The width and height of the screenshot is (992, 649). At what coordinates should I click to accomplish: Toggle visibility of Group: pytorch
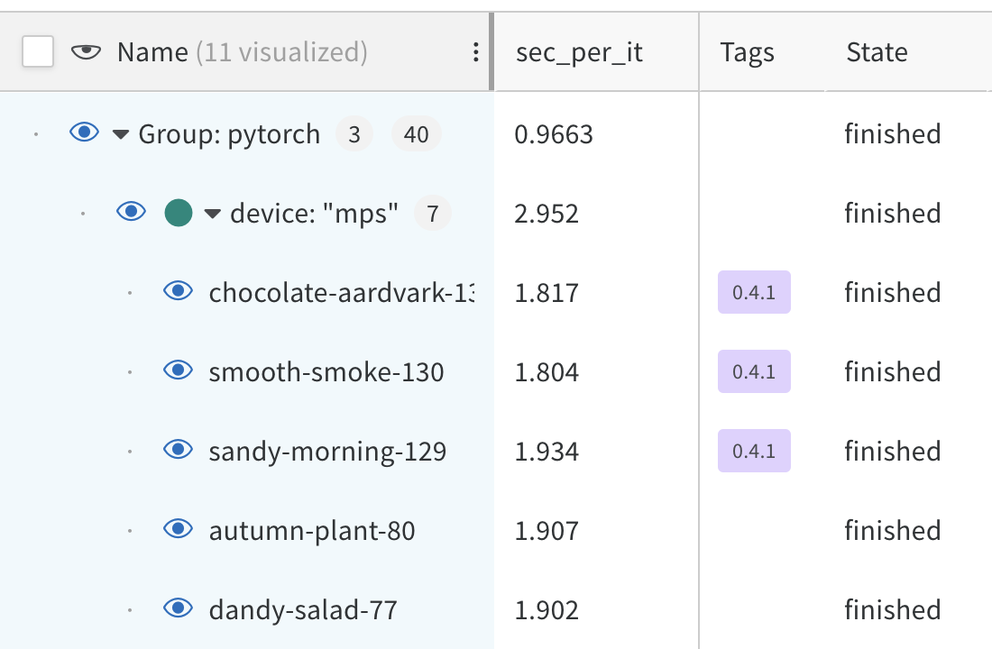tap(84, 133)
